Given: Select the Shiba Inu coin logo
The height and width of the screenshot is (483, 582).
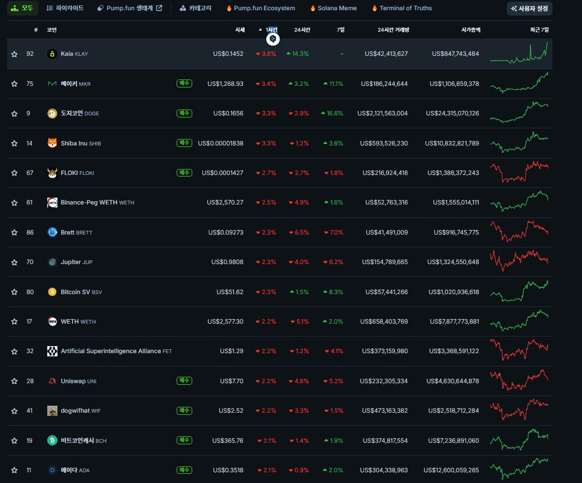Looking at the screenshot, I should click(52, 143).
